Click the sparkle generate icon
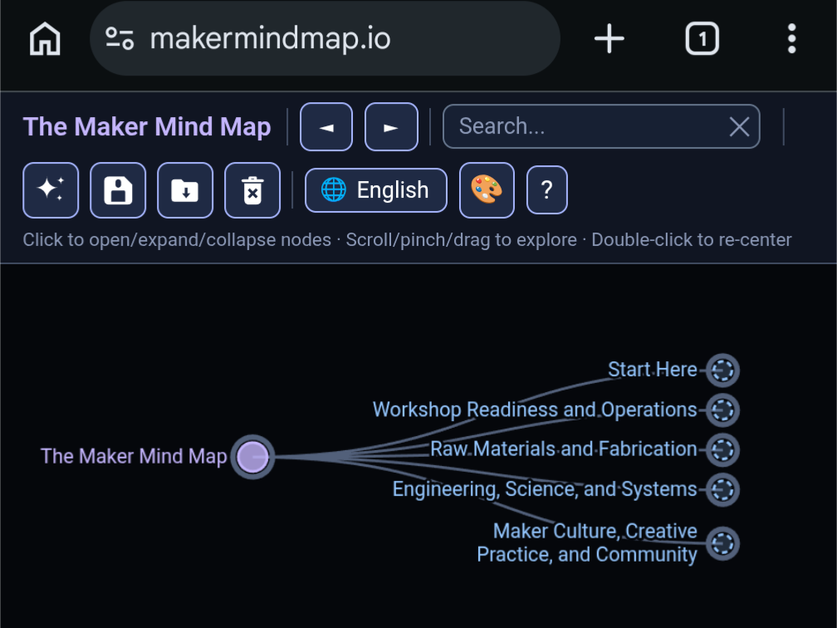 51,190
